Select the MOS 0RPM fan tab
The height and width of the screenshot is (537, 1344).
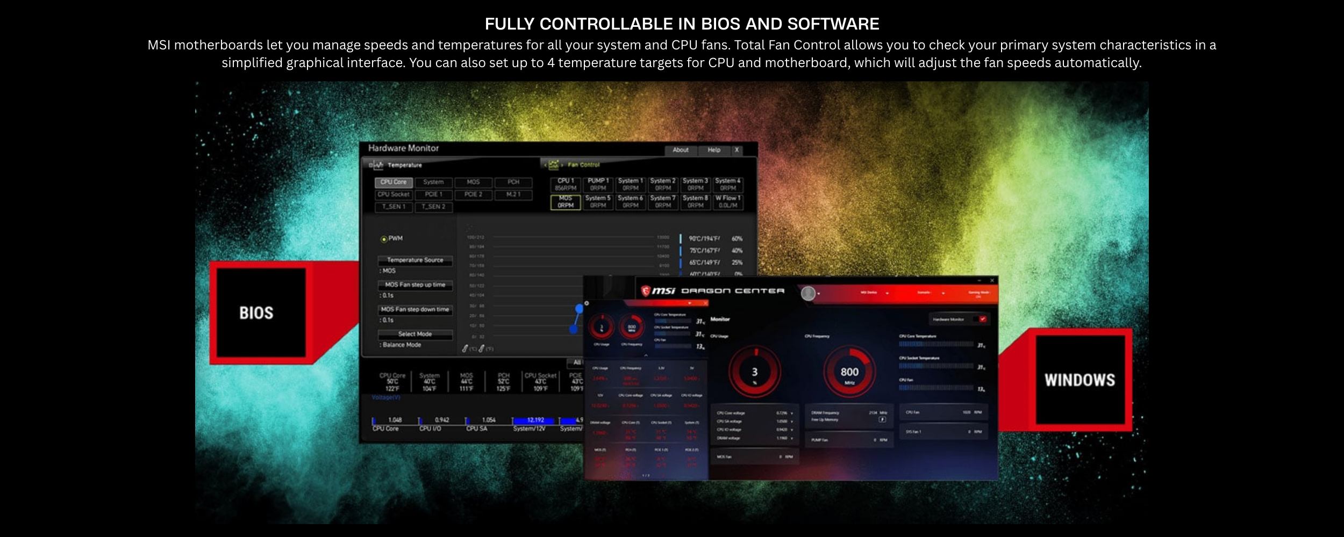coord(566,202)
